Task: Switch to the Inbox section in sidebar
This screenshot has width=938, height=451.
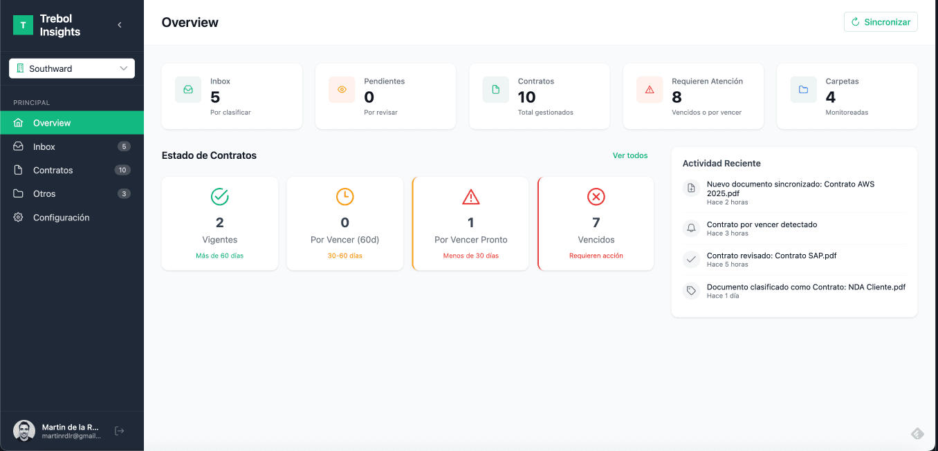Action: pos(44,146)
